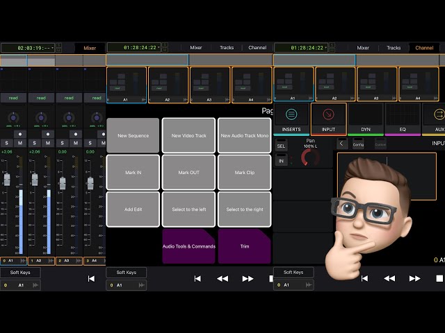Mute track A1 in mixer view
This screenshot has width=445, height=333.
tap(20, 143)
